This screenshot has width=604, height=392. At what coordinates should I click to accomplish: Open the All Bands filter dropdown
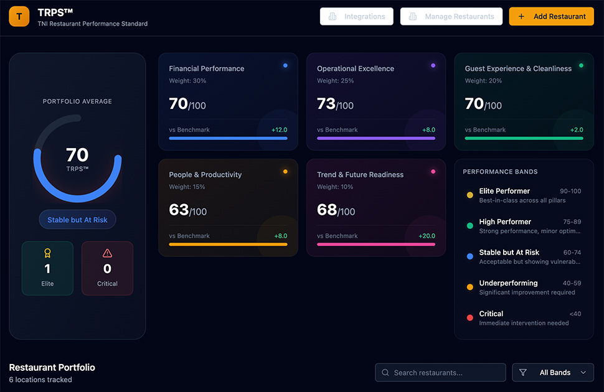point(553,373)
